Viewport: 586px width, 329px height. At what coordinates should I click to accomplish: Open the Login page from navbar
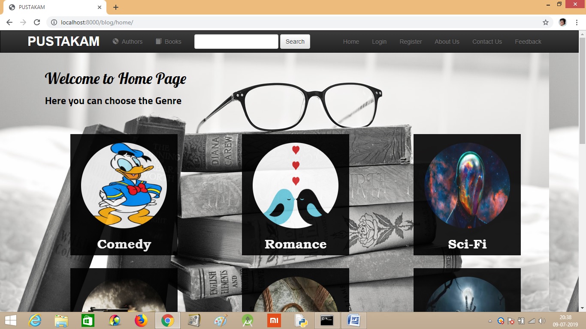(x=379, y=42)
